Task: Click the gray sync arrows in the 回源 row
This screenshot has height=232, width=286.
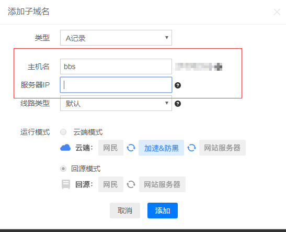Action: tap(131, 184)
